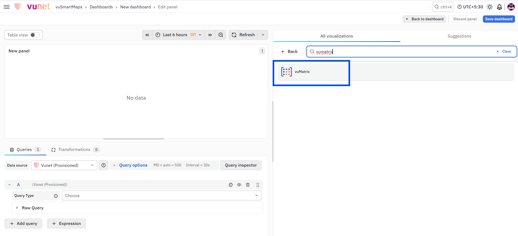Screen dimensions: 518x236
Task: Click the Edit panel breadcrumb text
Action: (x=168, y=7)
